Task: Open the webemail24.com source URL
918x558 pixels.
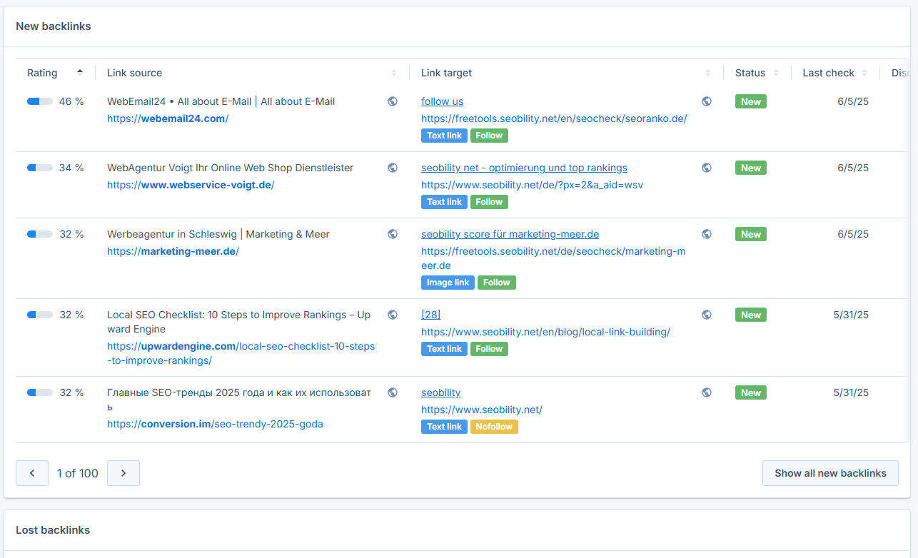Action: (168, 118)
